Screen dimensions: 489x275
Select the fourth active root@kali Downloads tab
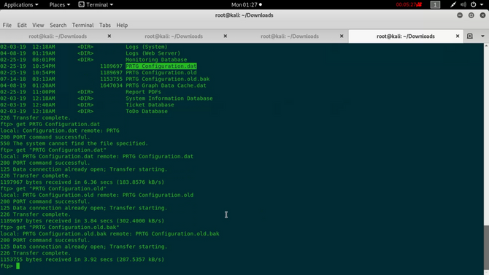tap(405, 36)
